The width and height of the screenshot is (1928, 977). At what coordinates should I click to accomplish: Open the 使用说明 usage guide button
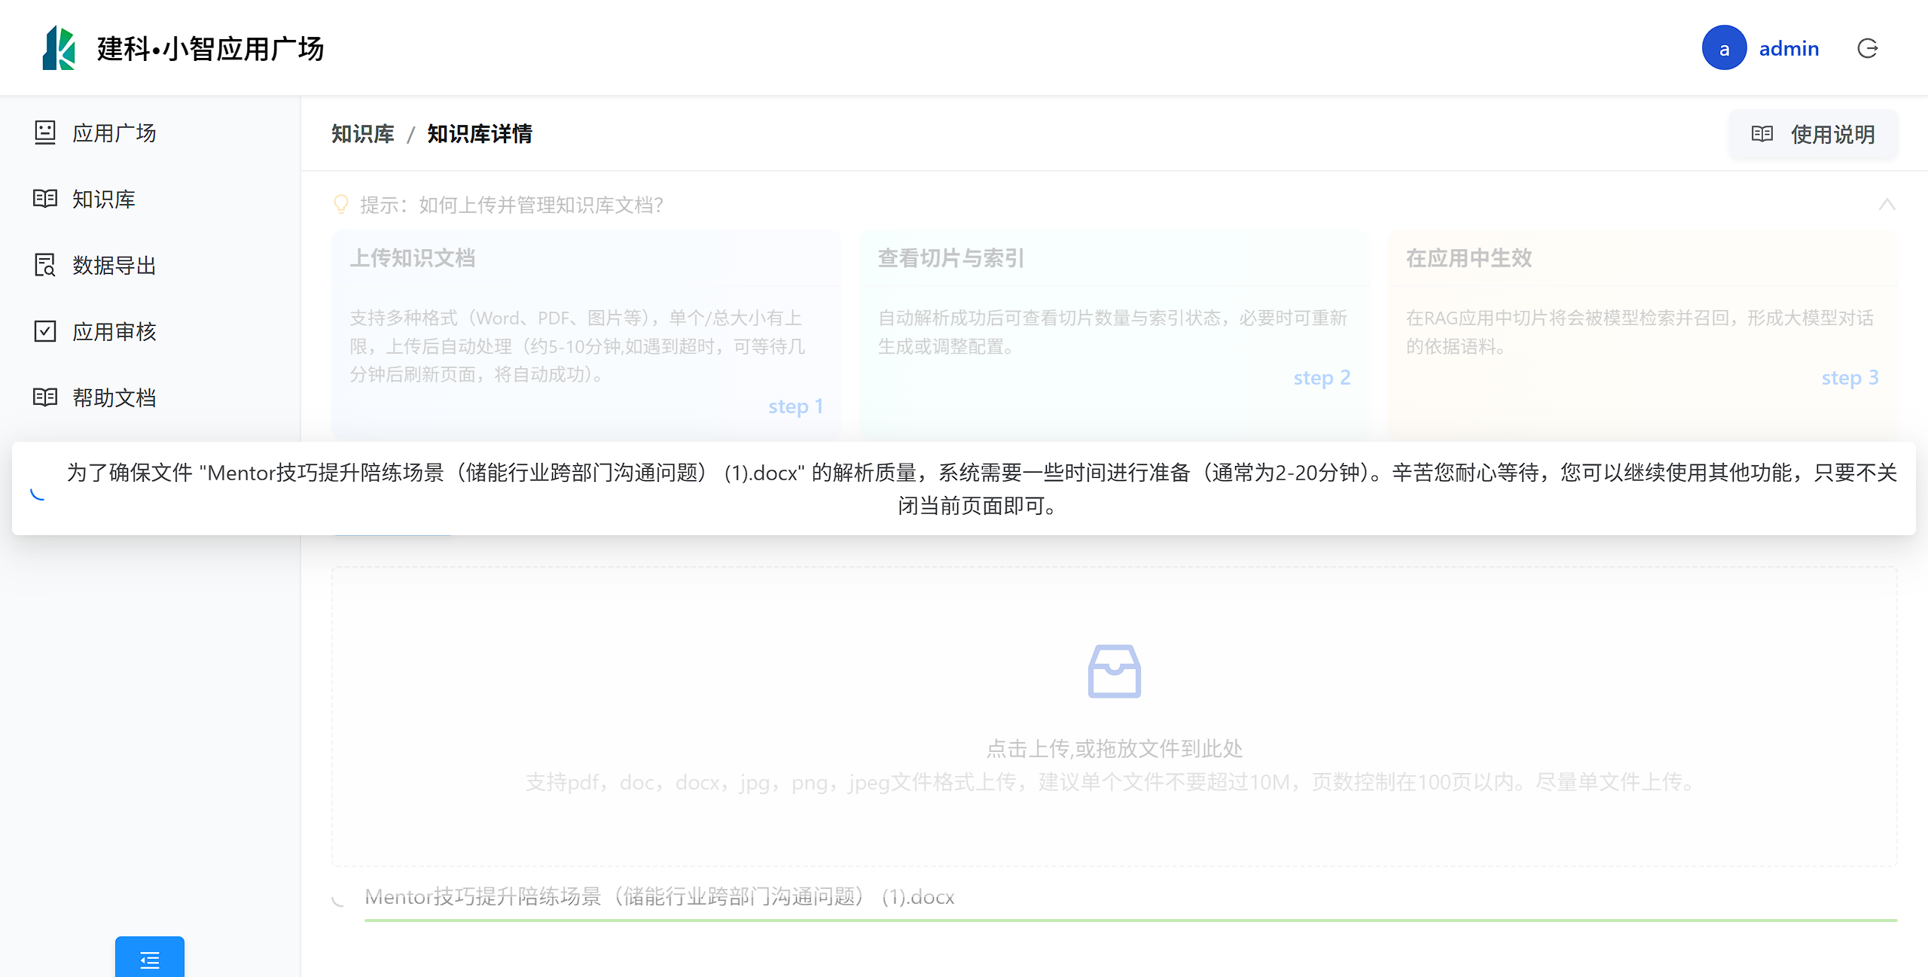[1814, 134]
